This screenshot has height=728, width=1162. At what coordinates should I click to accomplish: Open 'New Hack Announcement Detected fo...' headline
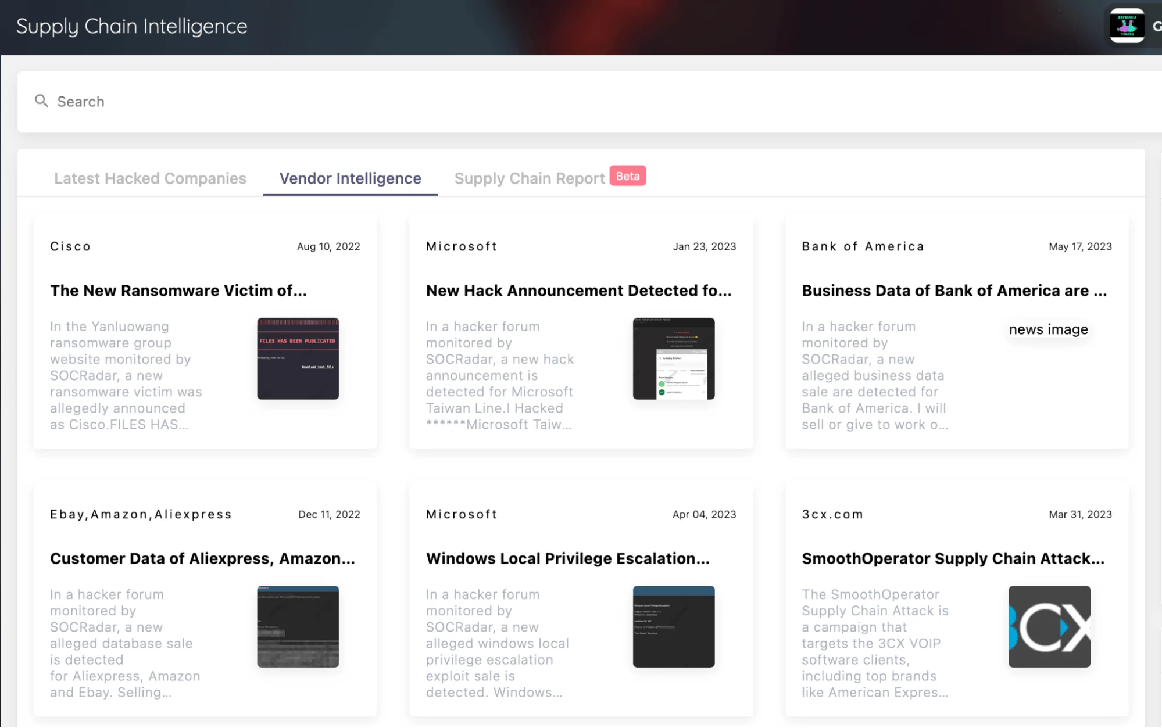click(578, 291)
